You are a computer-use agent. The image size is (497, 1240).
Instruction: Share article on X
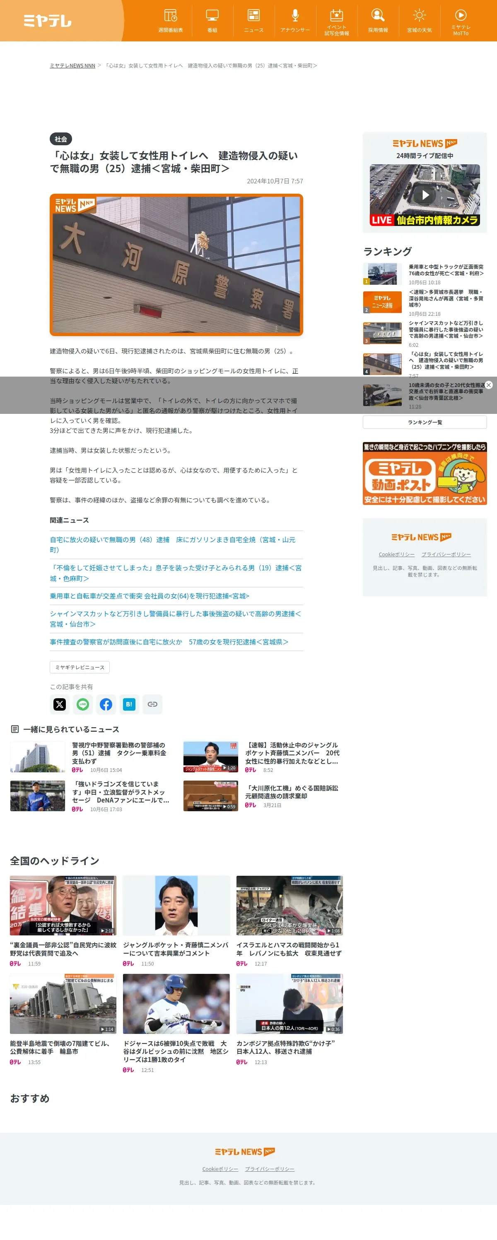point(60,704)
